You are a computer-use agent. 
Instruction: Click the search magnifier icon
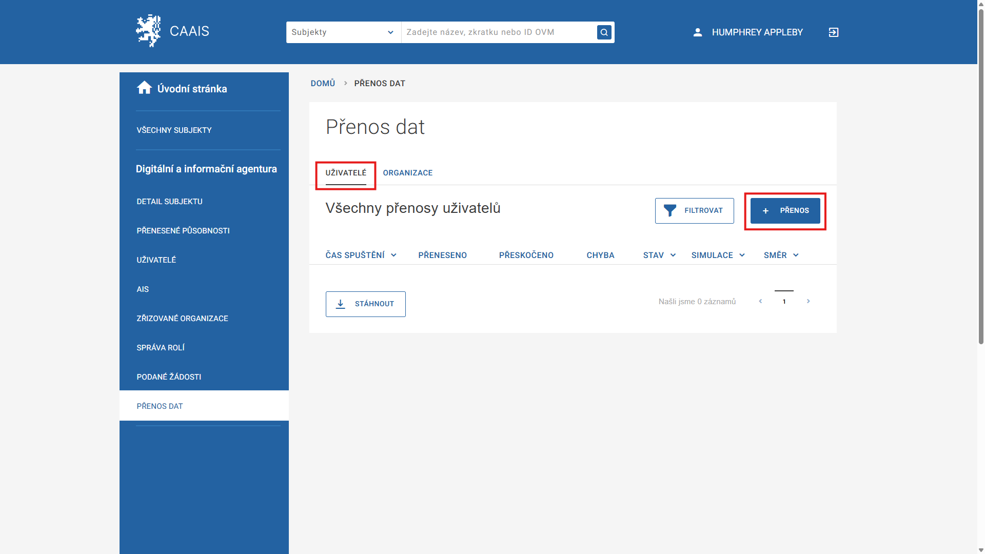tap(604, 32)
